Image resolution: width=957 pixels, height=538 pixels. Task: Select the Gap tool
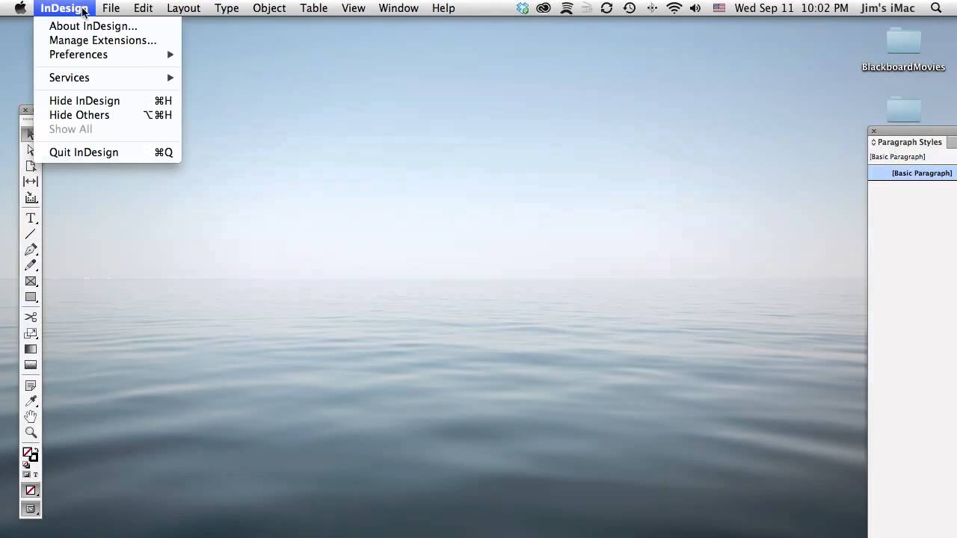coord(31,182)
